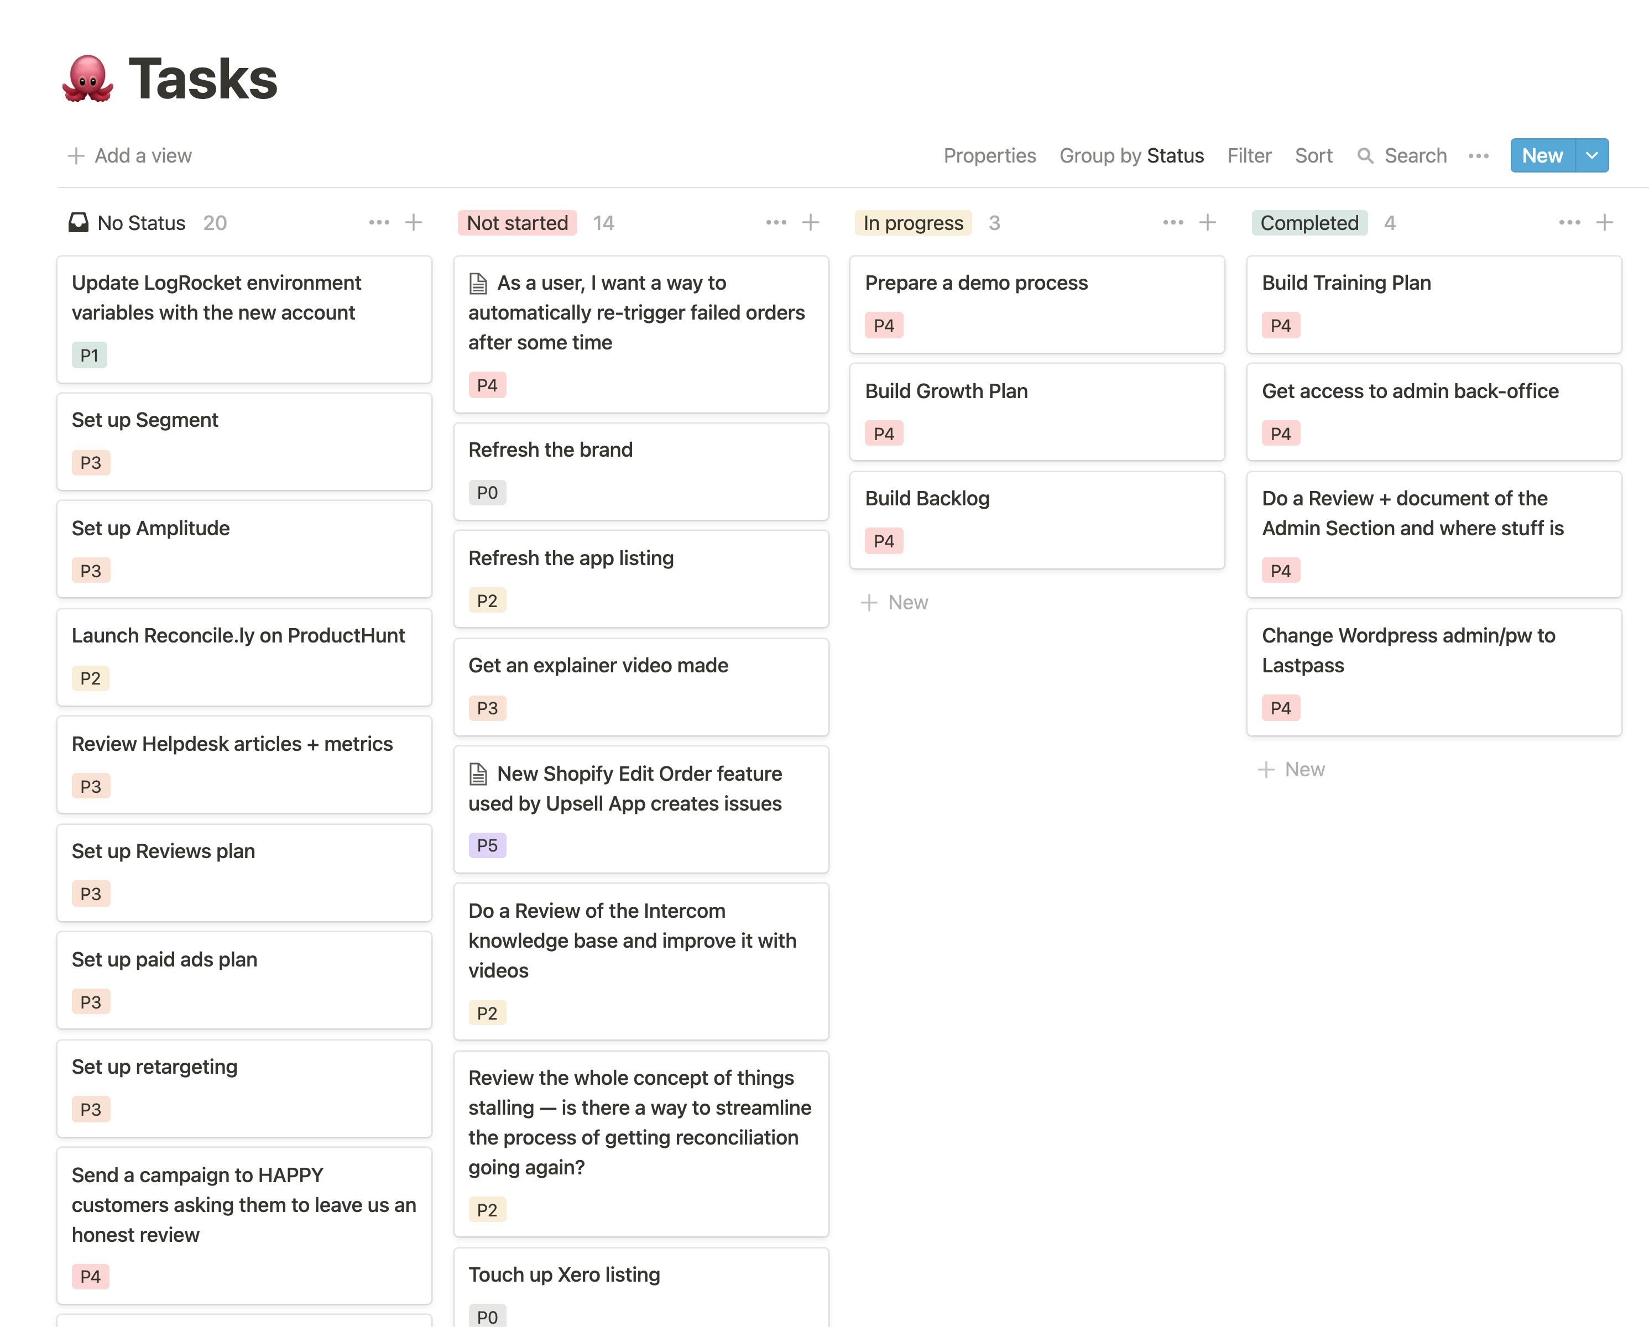Open the Group by Status selector

1131,156
